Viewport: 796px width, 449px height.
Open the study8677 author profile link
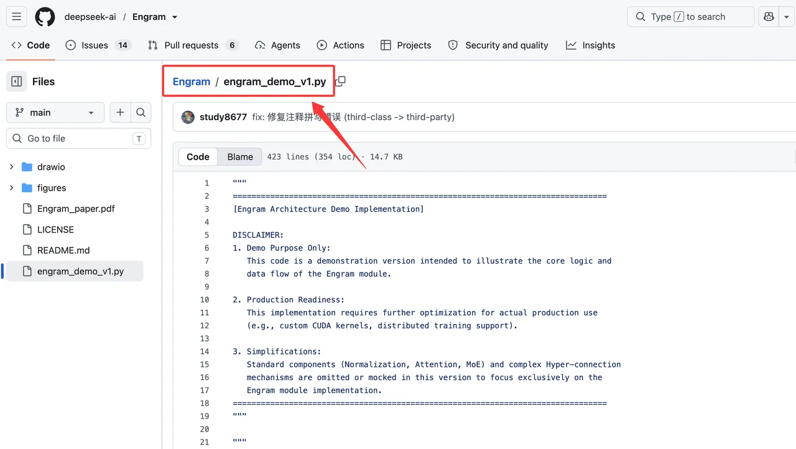223,117
